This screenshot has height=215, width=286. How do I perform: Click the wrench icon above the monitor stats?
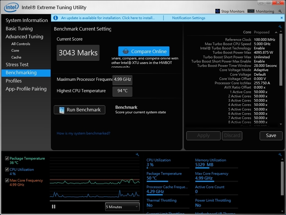[x=281, y=155]
